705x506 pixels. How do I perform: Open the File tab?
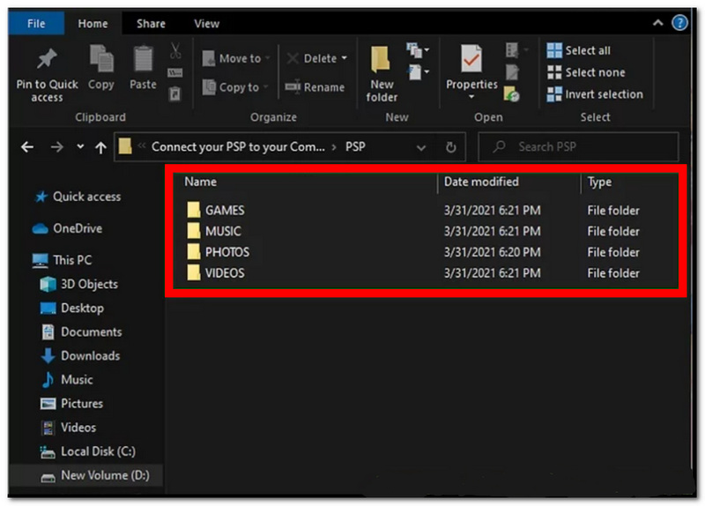[36, 24]
